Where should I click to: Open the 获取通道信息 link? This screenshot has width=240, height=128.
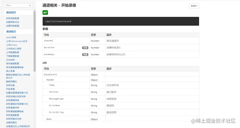[13, 100]
